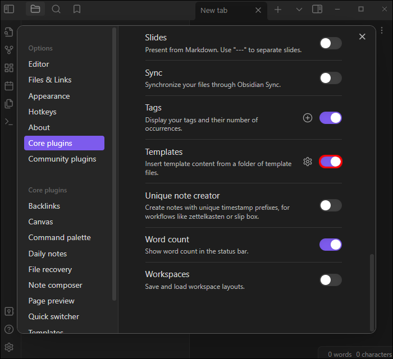
Task: Turn off the Word count toggle
Action: [x=331, y=245]
